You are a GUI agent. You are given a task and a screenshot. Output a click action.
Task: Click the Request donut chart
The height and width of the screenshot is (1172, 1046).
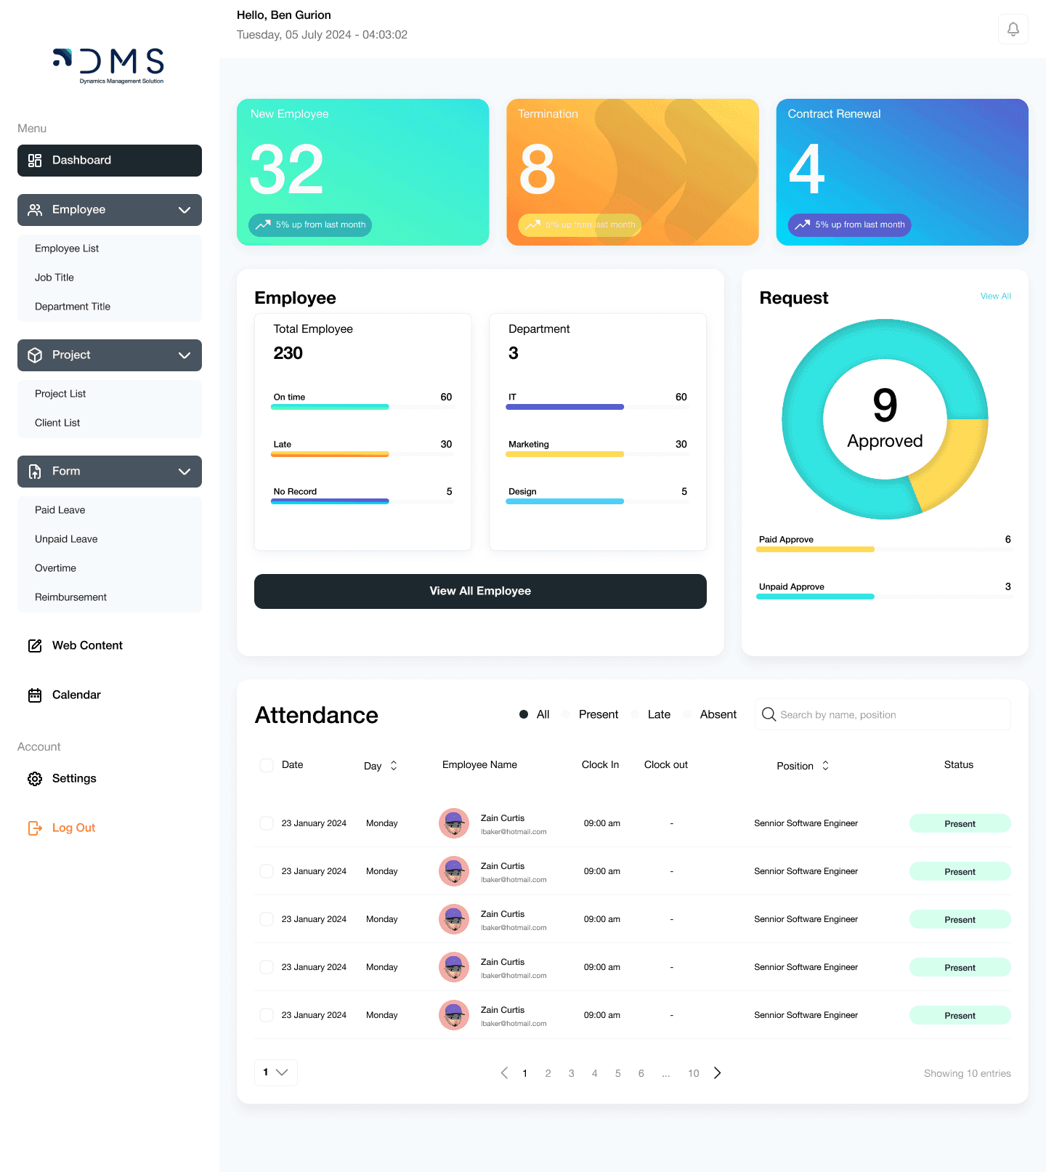tap(885, 419)
